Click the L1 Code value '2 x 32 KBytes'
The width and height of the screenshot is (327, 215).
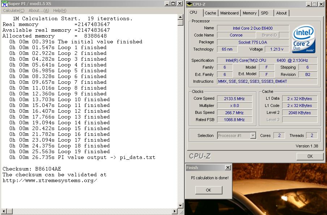pos(300,106)
